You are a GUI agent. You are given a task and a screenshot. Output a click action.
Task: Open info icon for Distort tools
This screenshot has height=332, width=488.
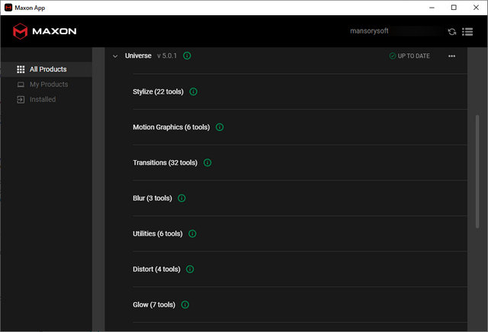click(x=190, y=269)
